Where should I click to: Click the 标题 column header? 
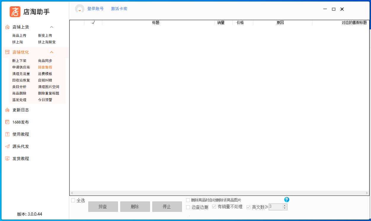[x=156, y=23]
